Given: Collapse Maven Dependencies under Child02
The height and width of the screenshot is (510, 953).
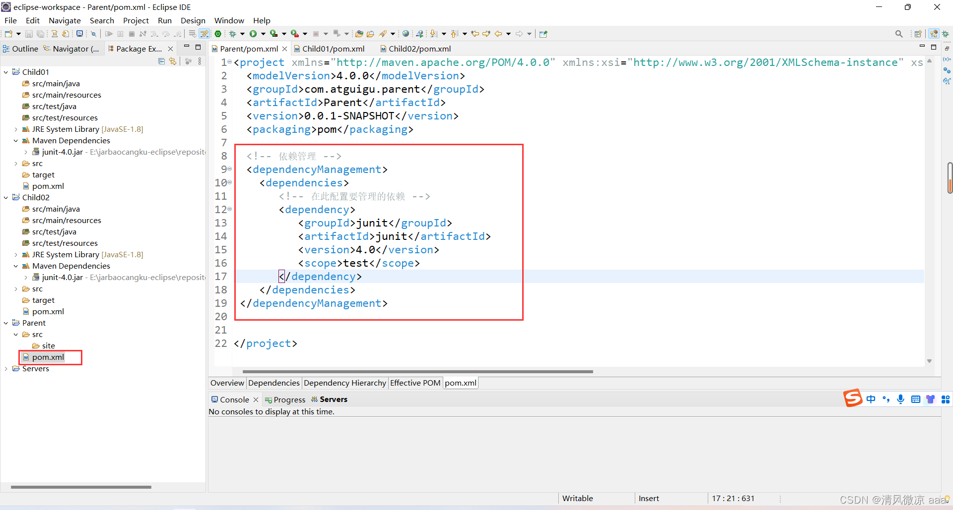Looking at the screenshot, I should [16, 266].
